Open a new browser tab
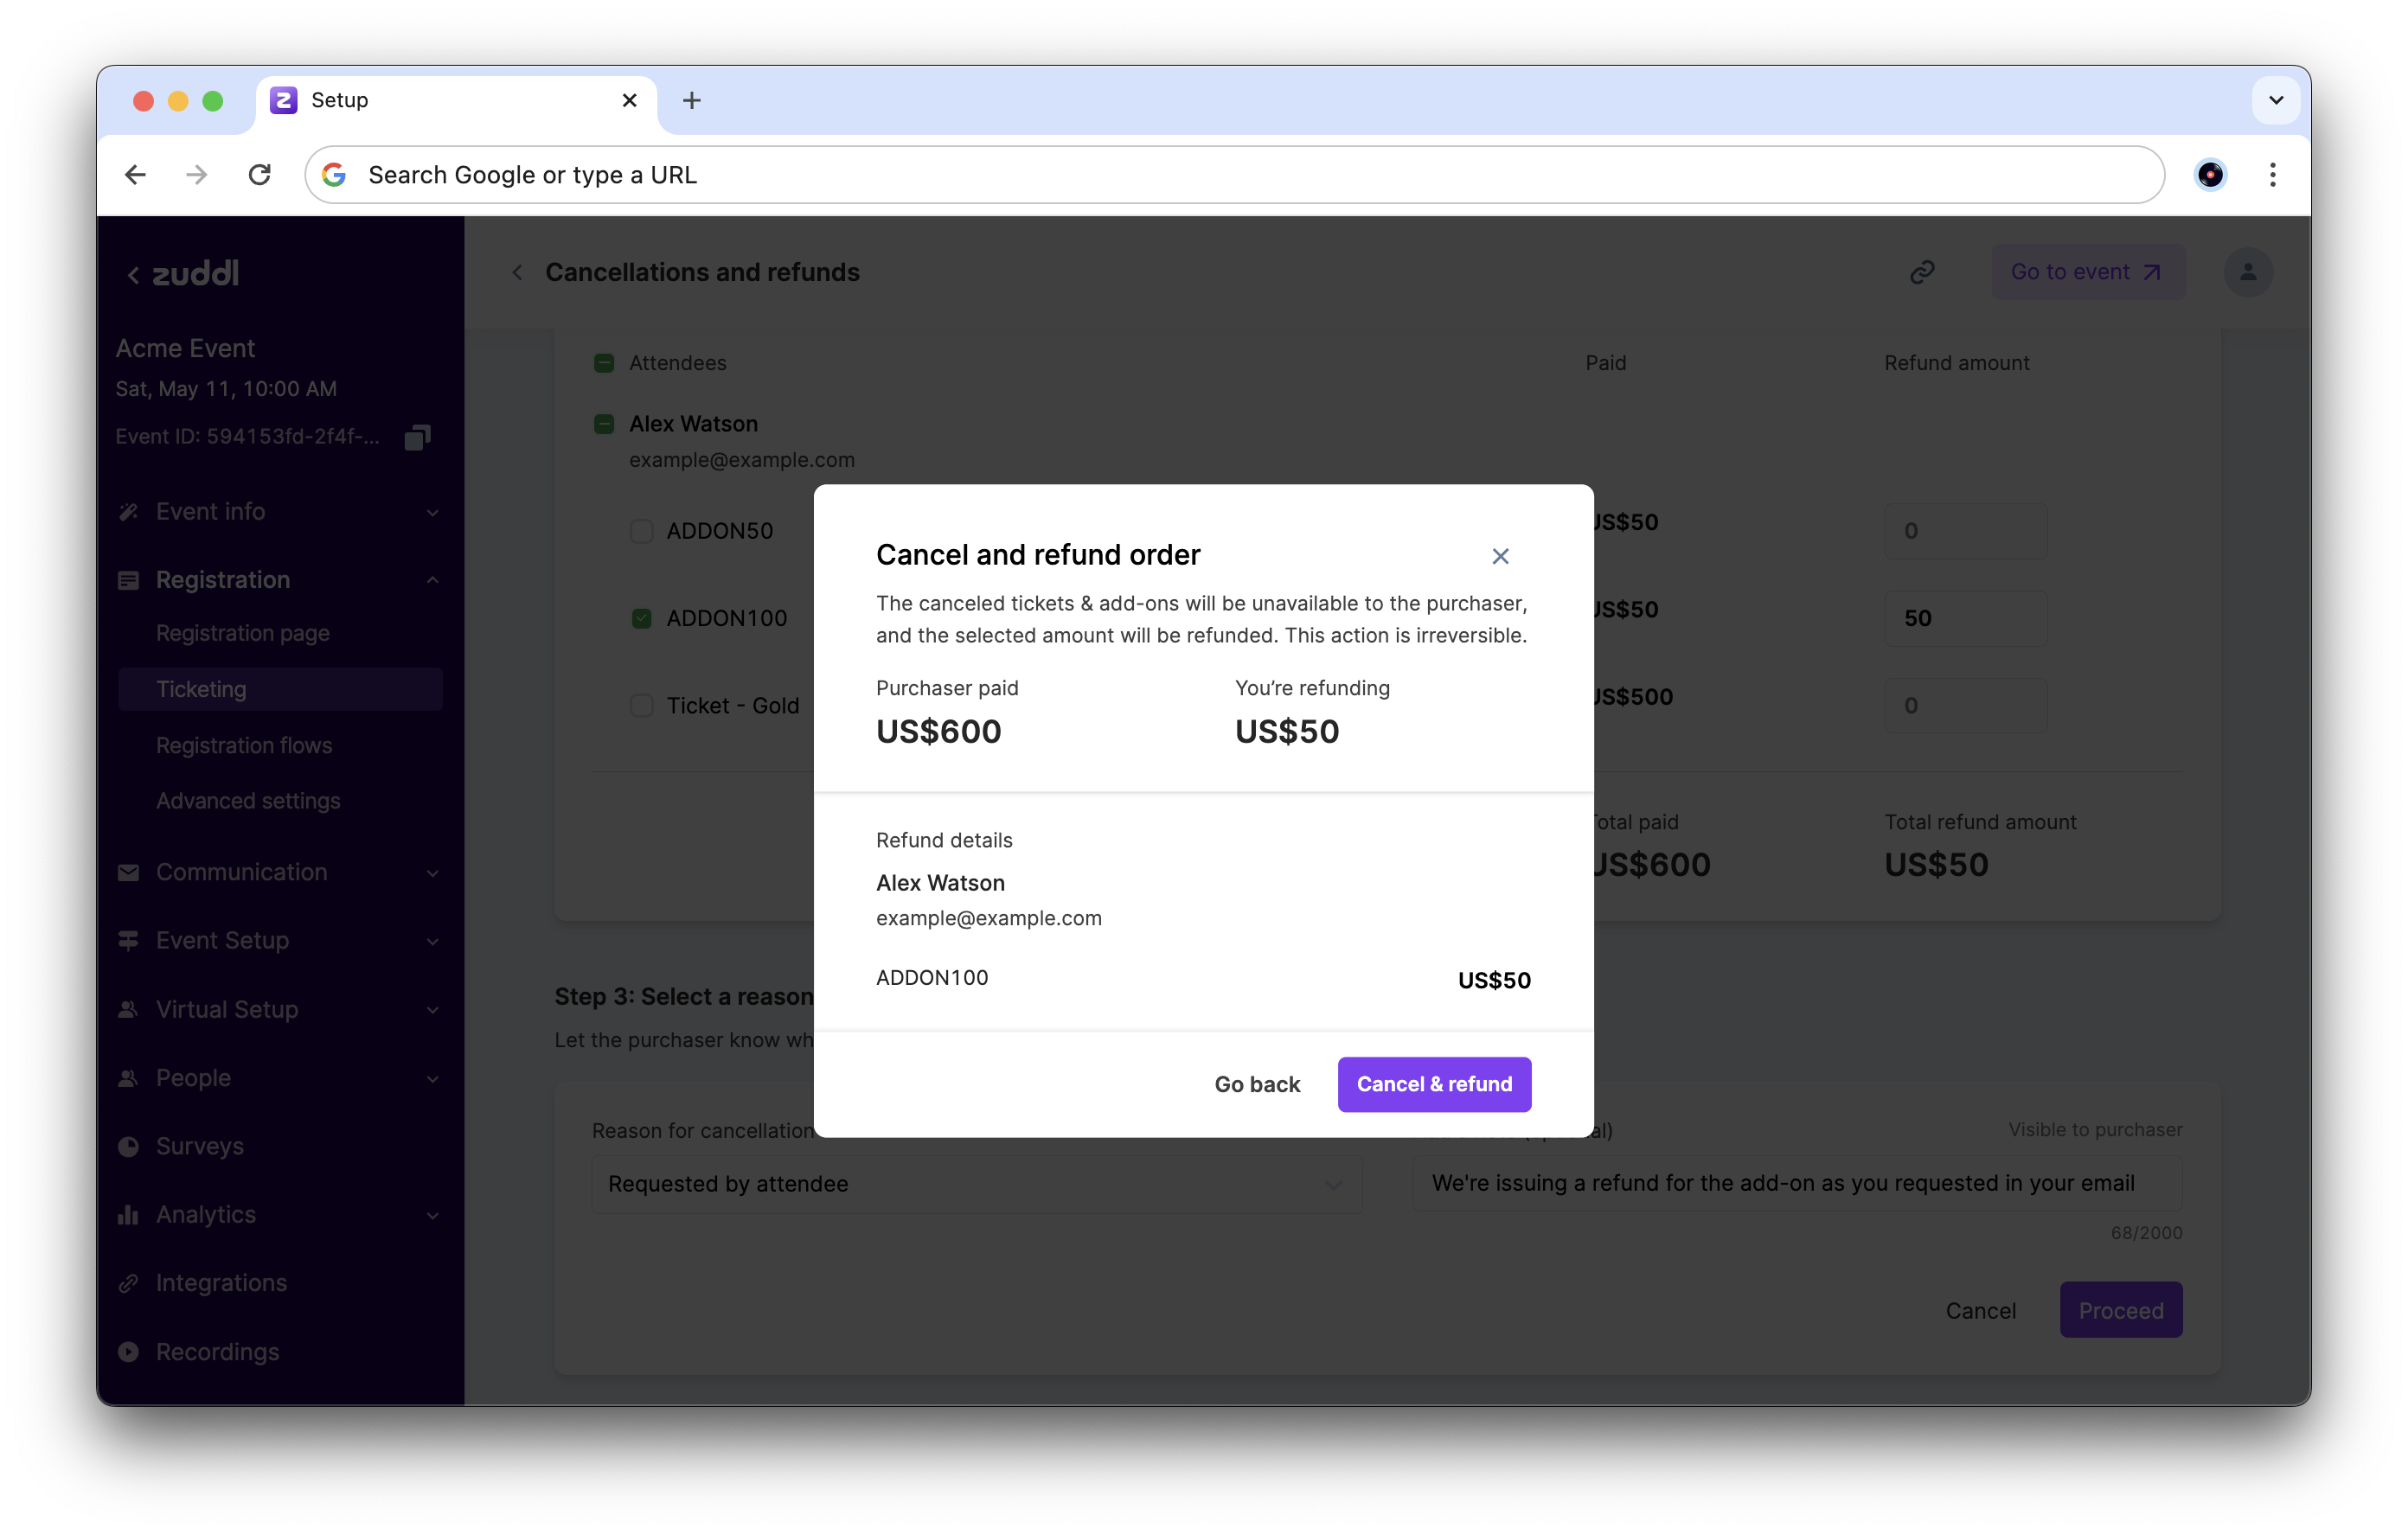Viewport: 2408px width, 1534px height. [691, 100]
